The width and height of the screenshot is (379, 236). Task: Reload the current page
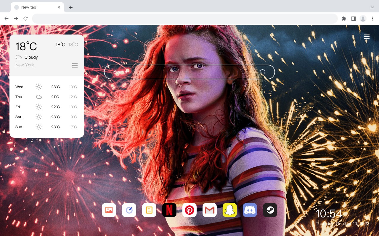point(25,19)
